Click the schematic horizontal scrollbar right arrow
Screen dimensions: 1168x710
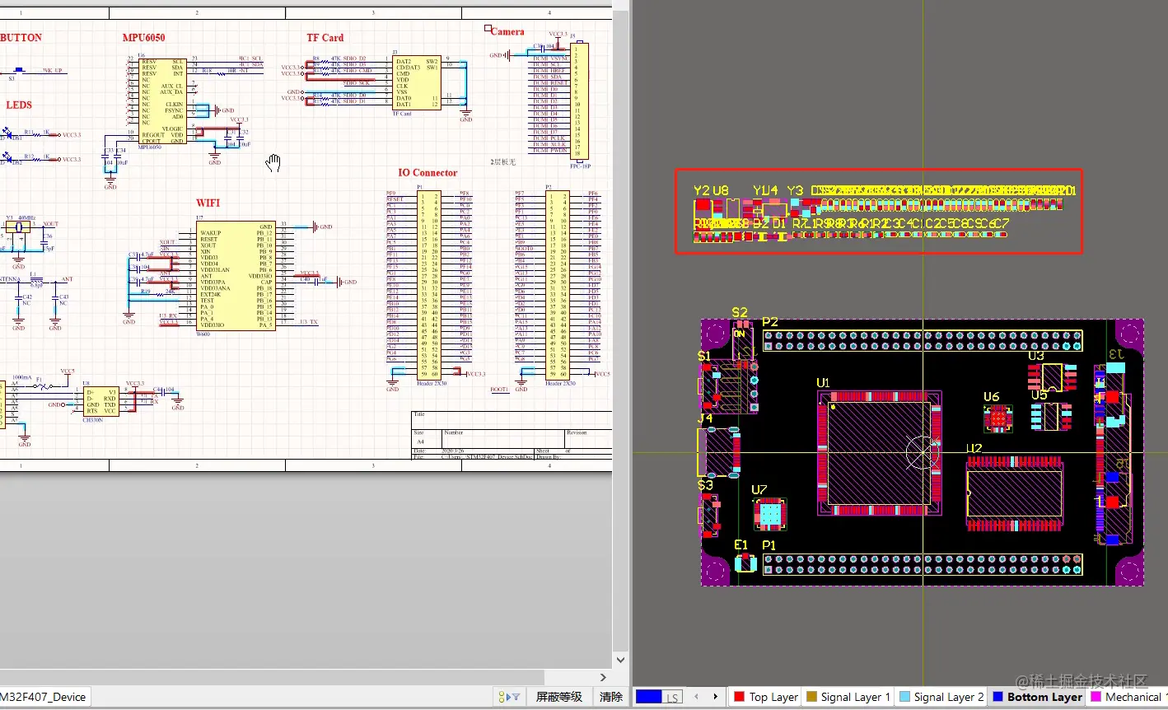point(603,677)
